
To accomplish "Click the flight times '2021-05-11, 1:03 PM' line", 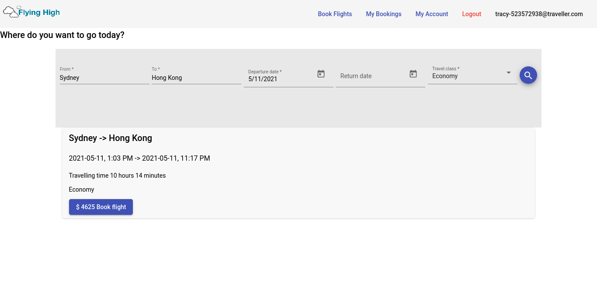I will [139, 158].
